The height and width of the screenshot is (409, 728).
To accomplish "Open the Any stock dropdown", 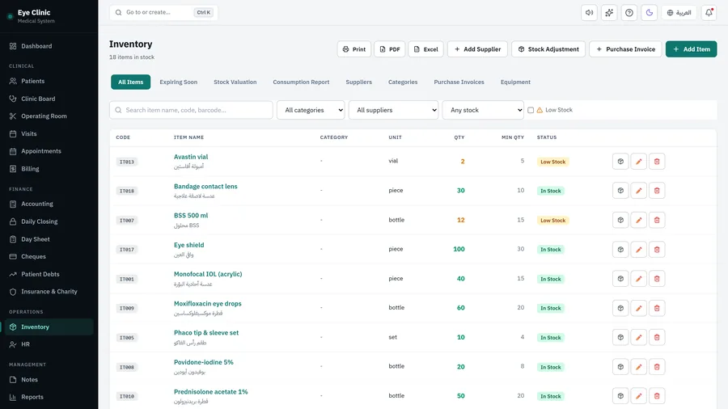I will click(x=483, y=110).
